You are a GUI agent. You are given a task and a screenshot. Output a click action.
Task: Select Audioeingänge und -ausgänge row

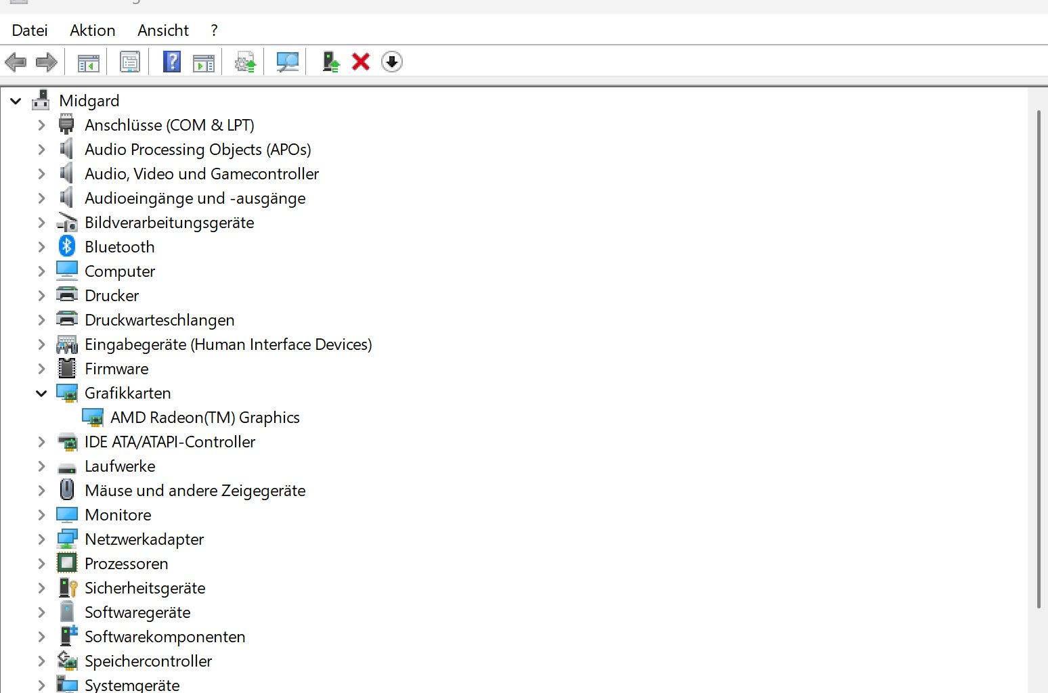point(195,198)
